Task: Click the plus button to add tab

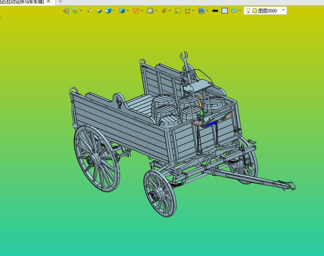Action: pyautogui.click(x=60, y=2)
